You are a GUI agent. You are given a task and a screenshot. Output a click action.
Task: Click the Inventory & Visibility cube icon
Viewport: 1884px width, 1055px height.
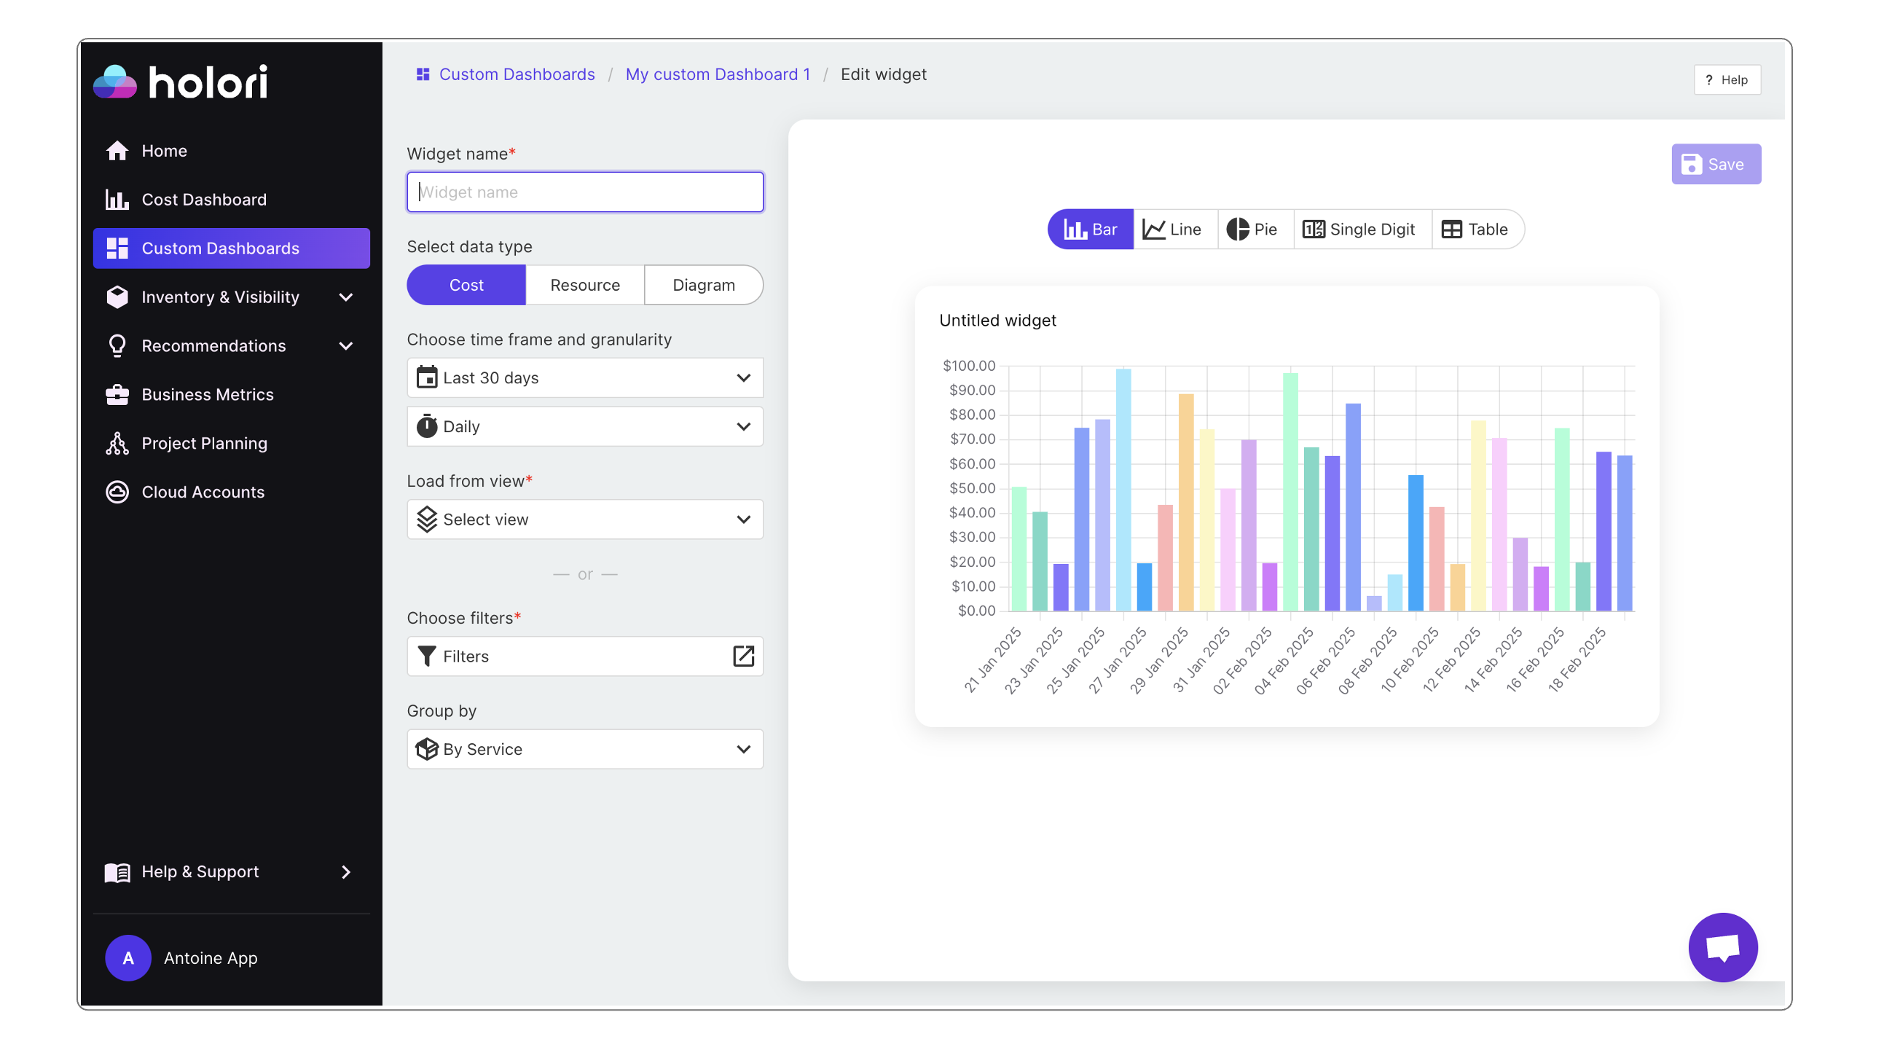117,297
